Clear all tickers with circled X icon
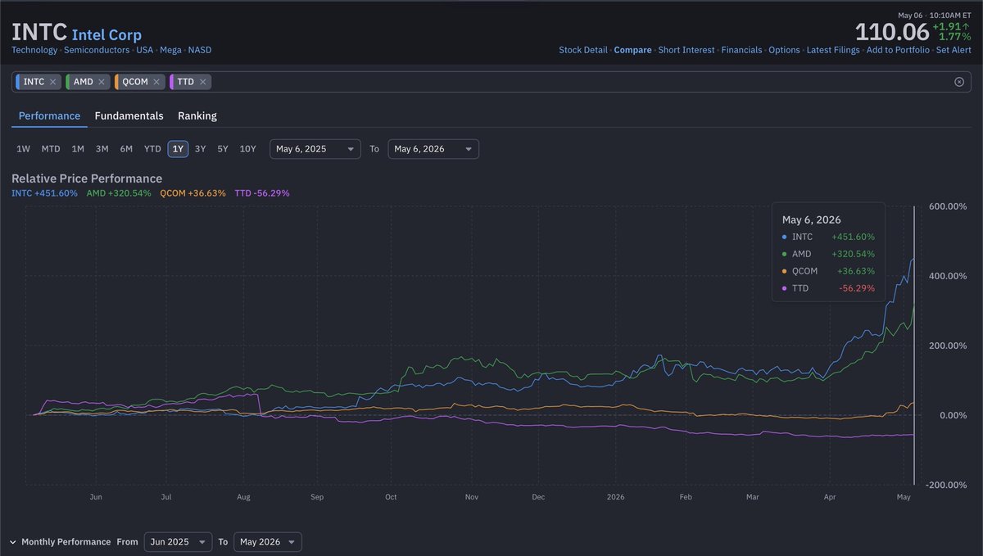Screen dimensions: 983x556 tap(959, 82)
